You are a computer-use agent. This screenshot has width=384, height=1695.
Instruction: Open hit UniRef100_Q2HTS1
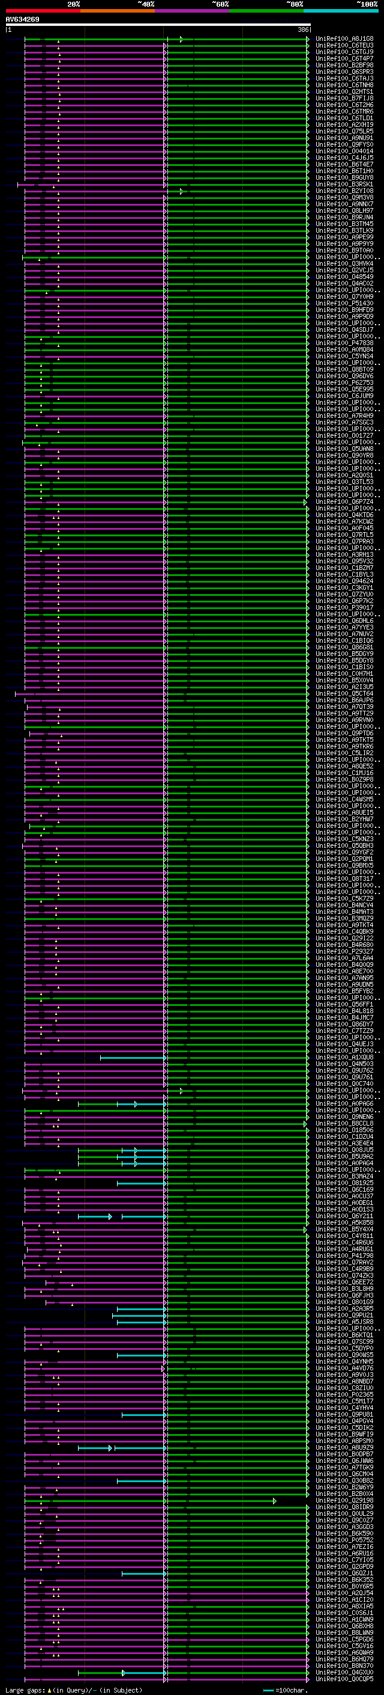(x=344, y=91)
